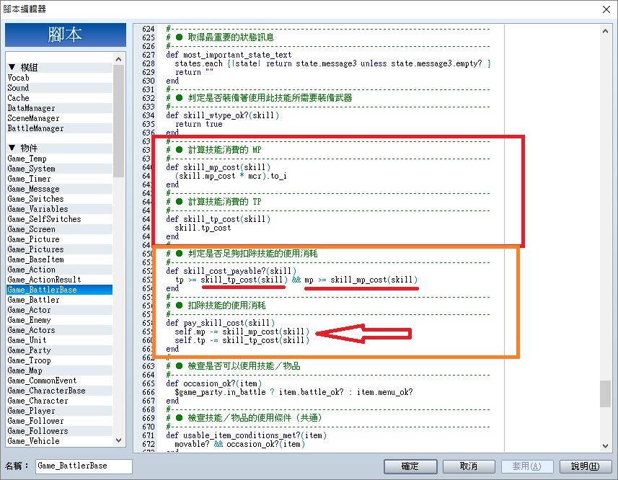Image resolution: width=618 pixels, height=480 pixels.
Task: Open the Game_Switches script
Action: pyautogui.click(x=60, y=199)
